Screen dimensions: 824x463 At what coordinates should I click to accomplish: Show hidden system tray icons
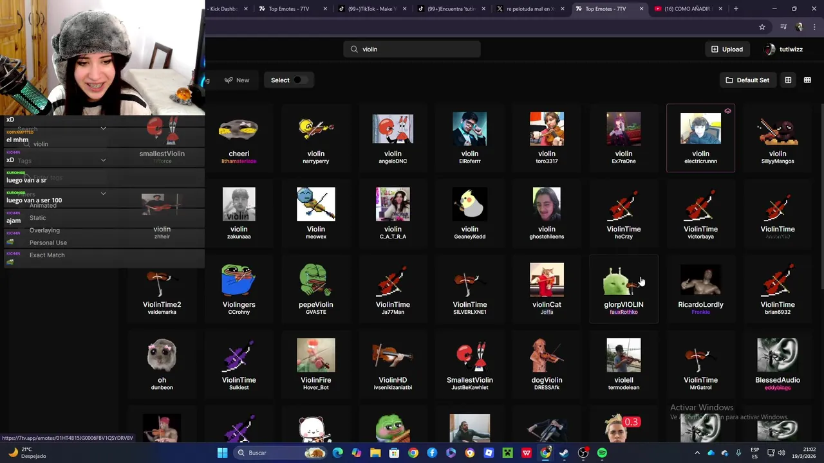(697, 453)
